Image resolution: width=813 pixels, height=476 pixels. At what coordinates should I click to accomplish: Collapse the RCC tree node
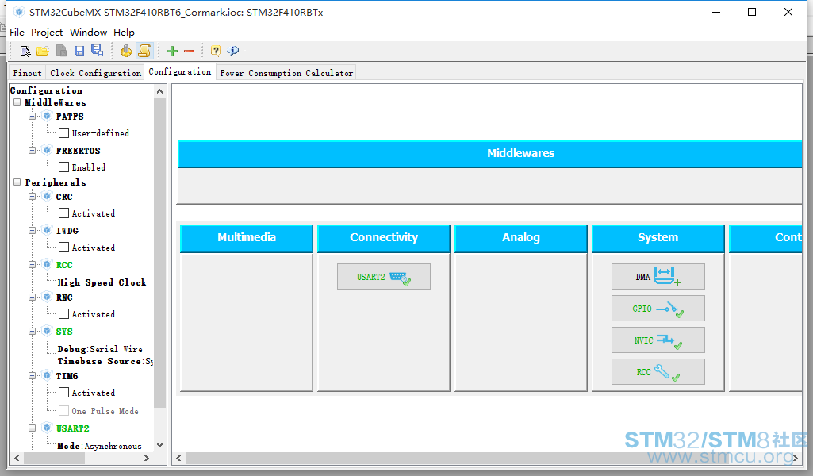33,264
